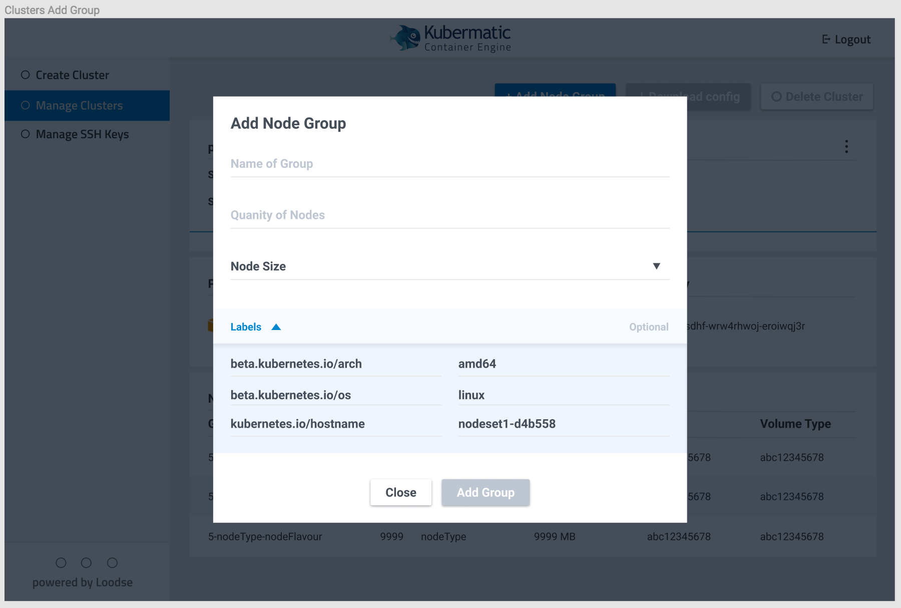901x608 pixels.
Task: Collapse the Labels section
Action: tap(276, 327)
